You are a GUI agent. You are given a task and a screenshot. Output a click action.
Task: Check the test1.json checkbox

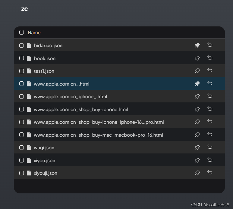[x=21, y=71]
